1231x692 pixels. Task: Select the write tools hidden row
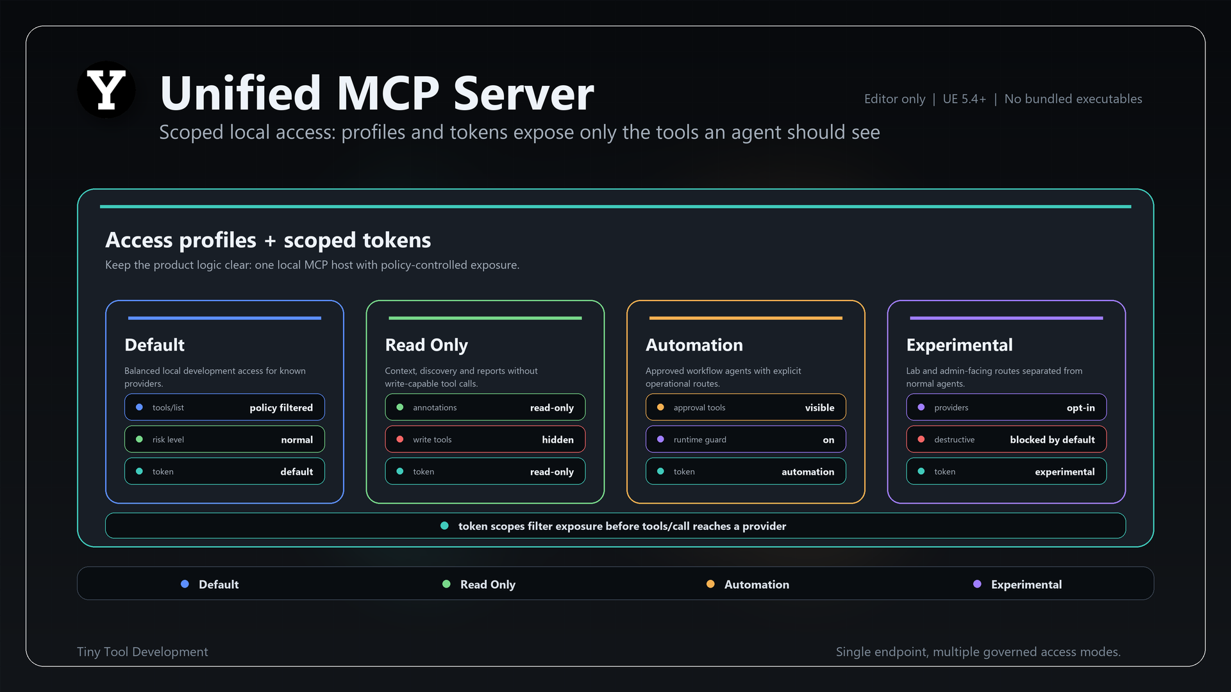(485, 440)
